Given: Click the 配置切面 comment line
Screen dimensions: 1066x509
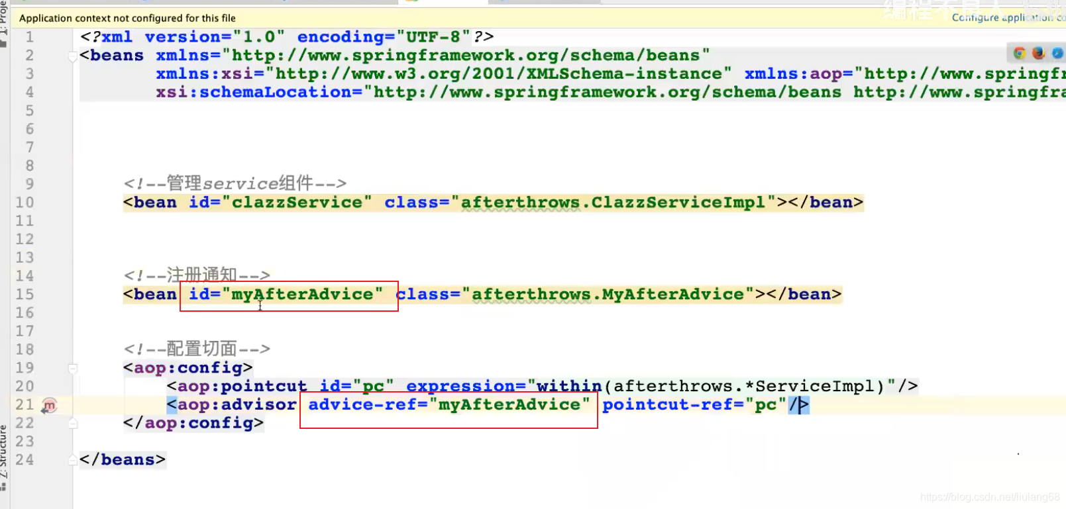Looking at the screenshot, I should (x=197, y=349).
